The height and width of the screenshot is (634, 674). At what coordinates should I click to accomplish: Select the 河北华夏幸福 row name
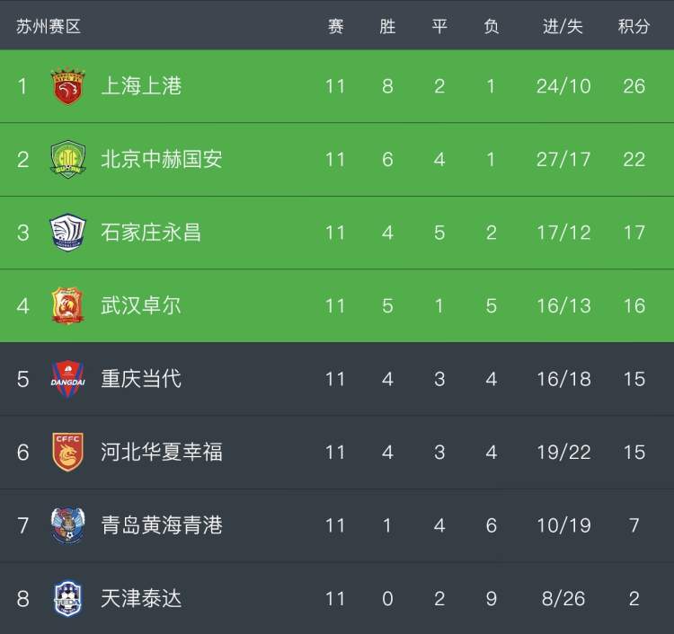tap(162, 452)
